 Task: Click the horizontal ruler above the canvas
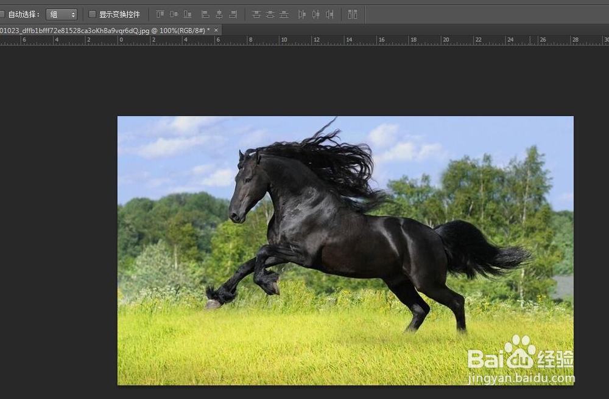point(304,40)
